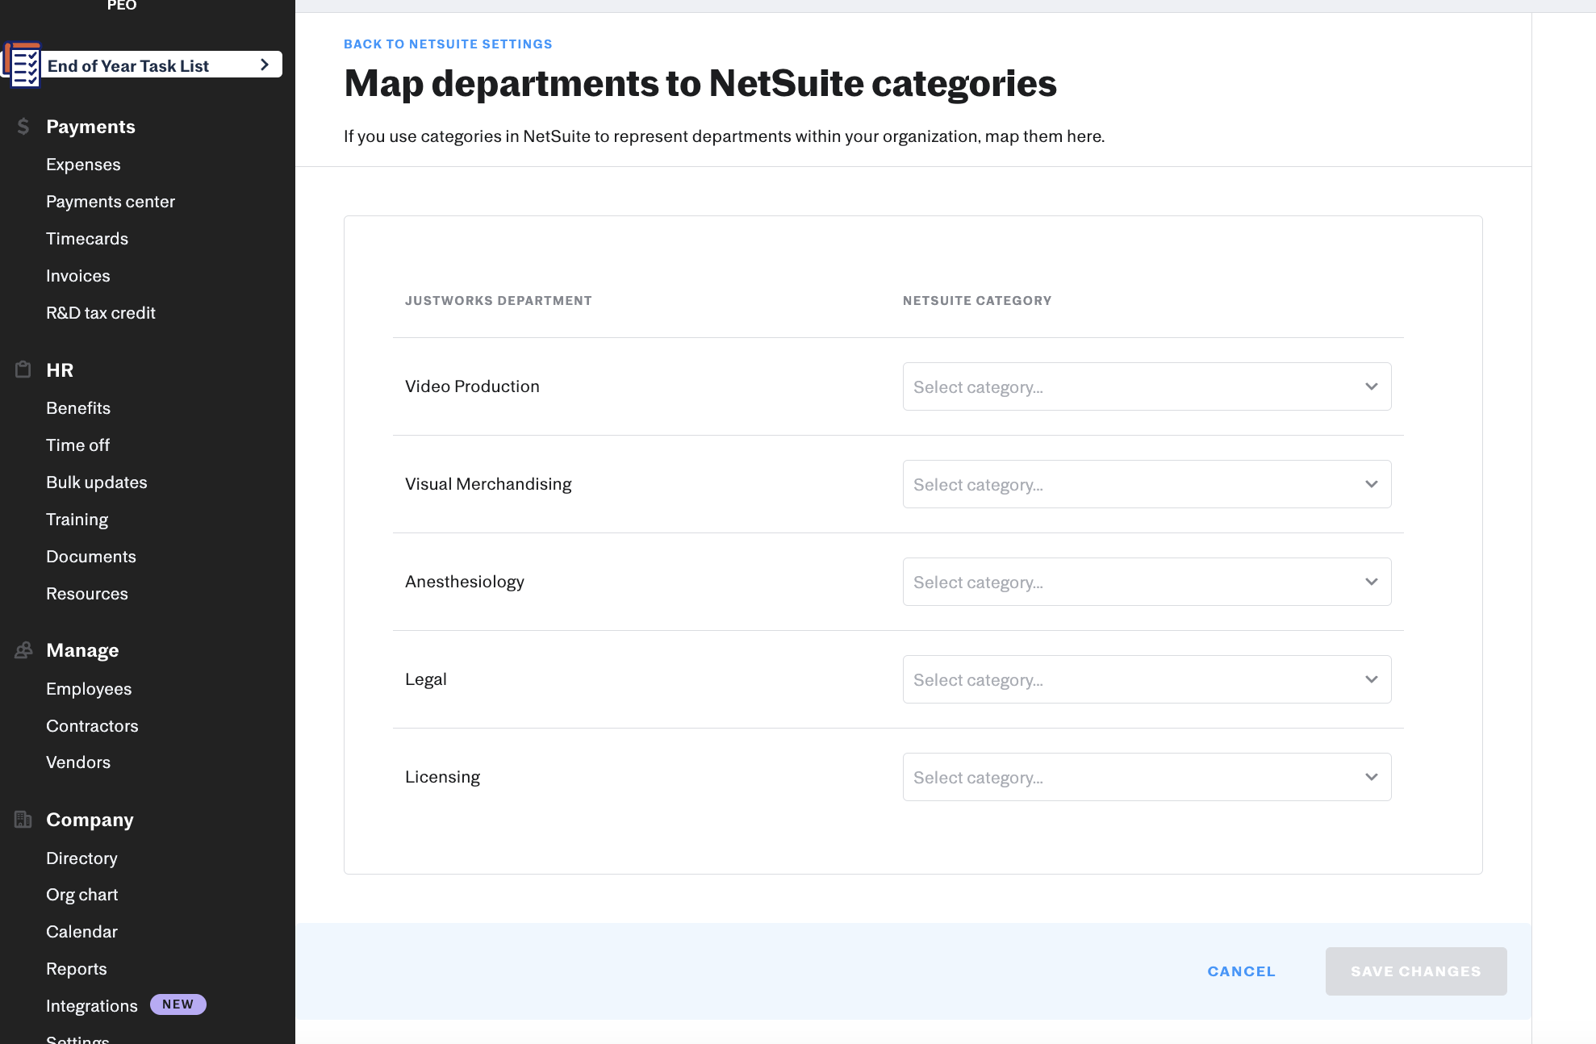The height and width of the screenshot is (1044, 1596).
Task: Click the dollar sign icon beside Payments
Action: [x=23, y=127]
